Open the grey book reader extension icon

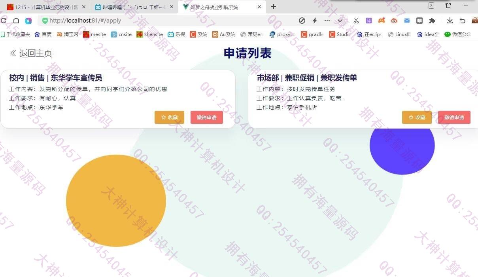pyautogui.click(x=419, y=21)
